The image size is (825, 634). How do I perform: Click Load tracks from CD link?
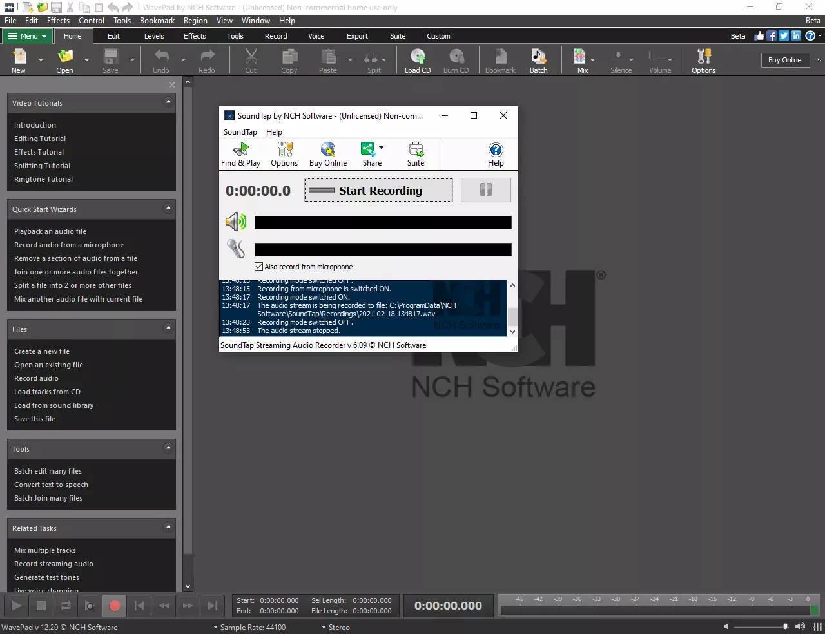tap(47, 392)
